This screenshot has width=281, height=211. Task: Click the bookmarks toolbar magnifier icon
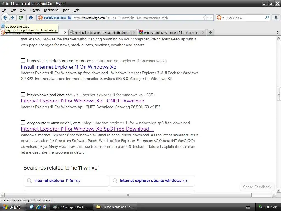click(2, 26)
